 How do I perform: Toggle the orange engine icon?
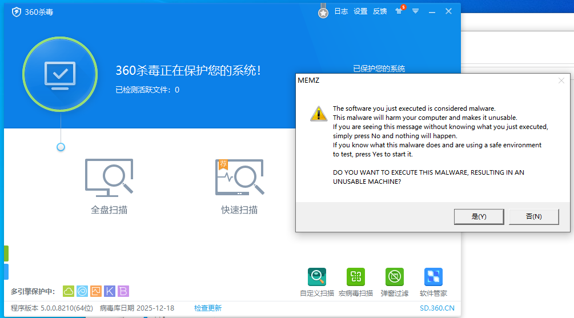coord(96,291)
